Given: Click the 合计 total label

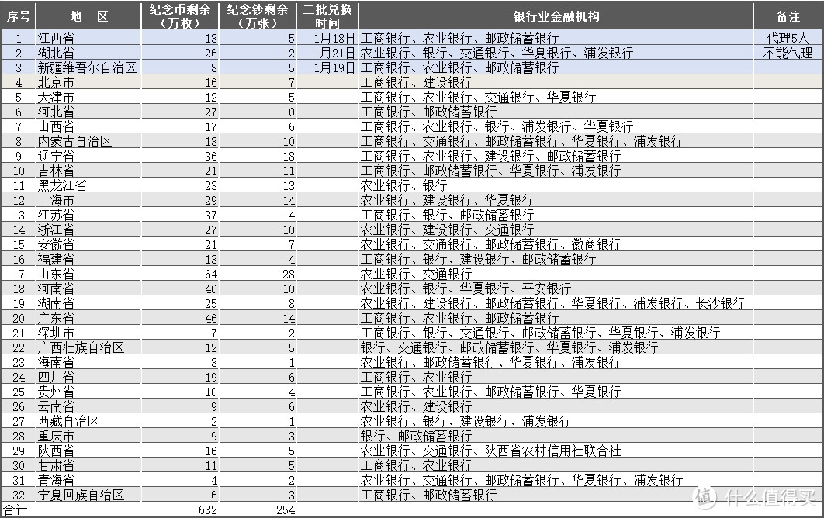Looking at the screenshot, I should 15,509.
